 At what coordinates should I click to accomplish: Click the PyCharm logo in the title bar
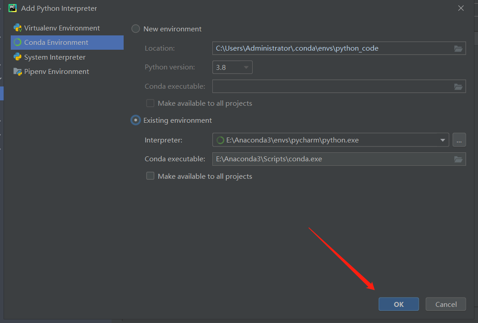(x=13, y=8)
